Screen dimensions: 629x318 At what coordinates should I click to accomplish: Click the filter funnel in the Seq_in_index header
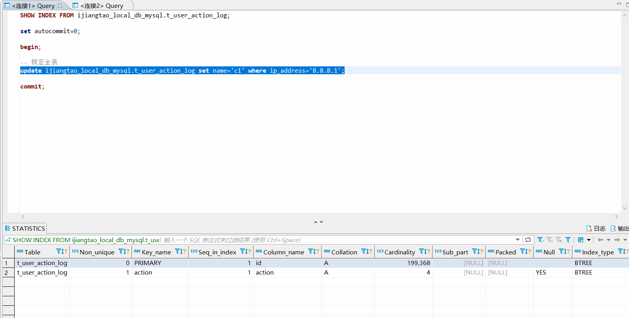[x=243, y=252]
